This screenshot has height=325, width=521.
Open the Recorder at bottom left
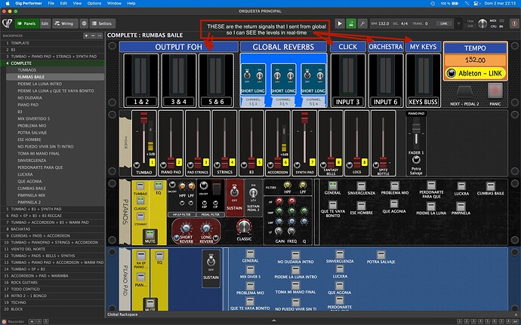click(14, 321)
